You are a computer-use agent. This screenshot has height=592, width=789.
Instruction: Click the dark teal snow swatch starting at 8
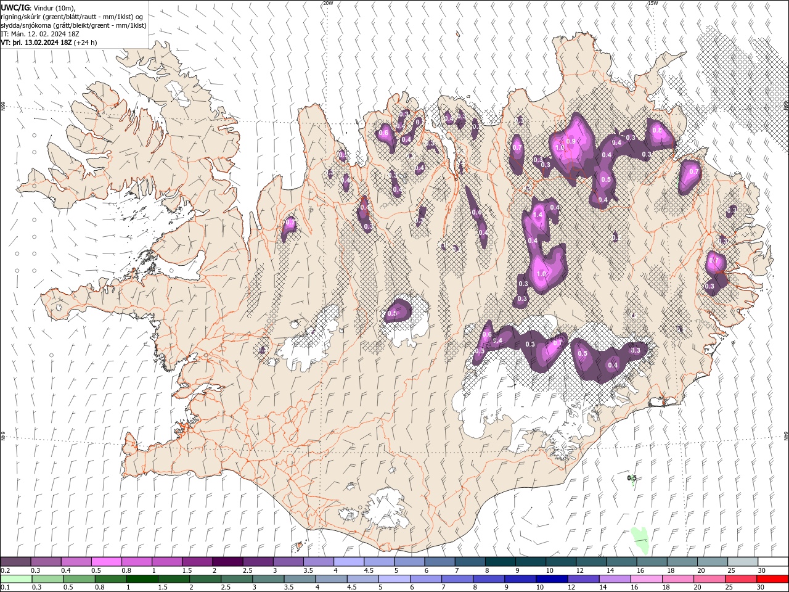click(x=500, y=562)
